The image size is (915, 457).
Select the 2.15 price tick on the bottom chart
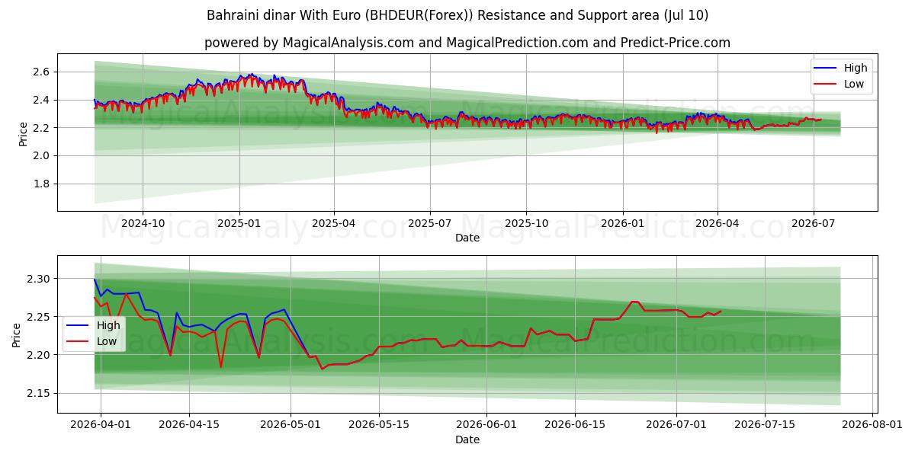pos(40,393)
